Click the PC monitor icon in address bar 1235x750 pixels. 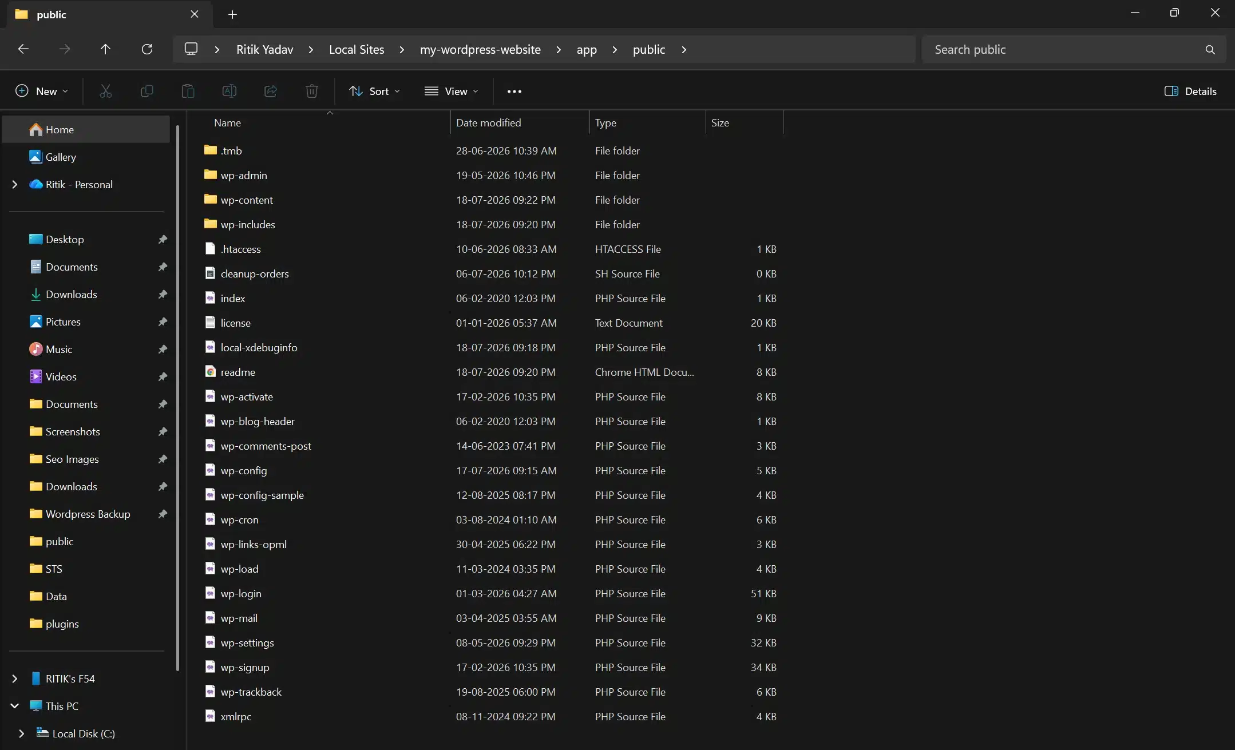191,49
